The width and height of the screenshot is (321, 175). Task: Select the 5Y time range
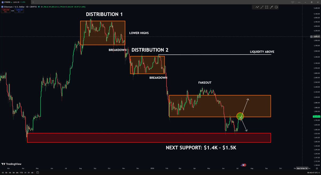pos(29,173)
